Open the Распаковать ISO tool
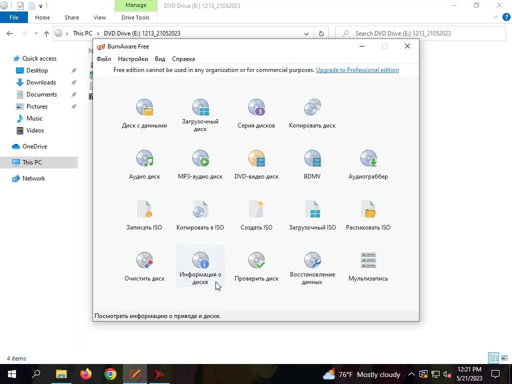The height and width of the screenshot is (384, 512). 368,215
